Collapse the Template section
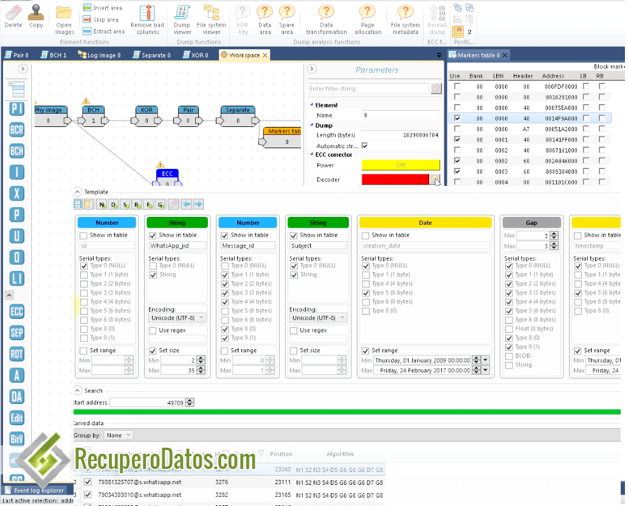 (77, 192)
